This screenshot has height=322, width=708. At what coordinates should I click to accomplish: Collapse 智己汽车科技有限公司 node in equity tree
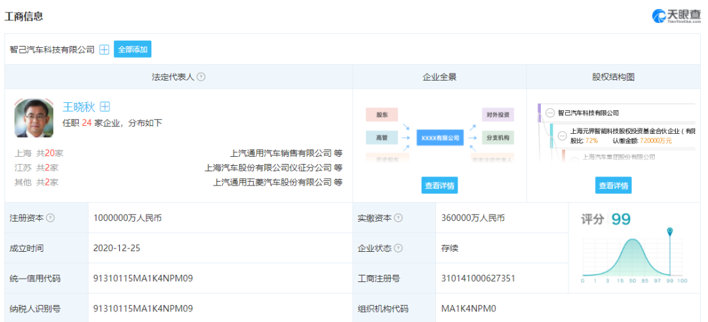pyautogui.click(x=549, y=113)
